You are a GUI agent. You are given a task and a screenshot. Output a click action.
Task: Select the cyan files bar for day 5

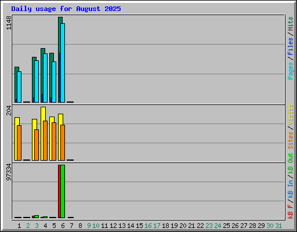(x=54, y=82)
